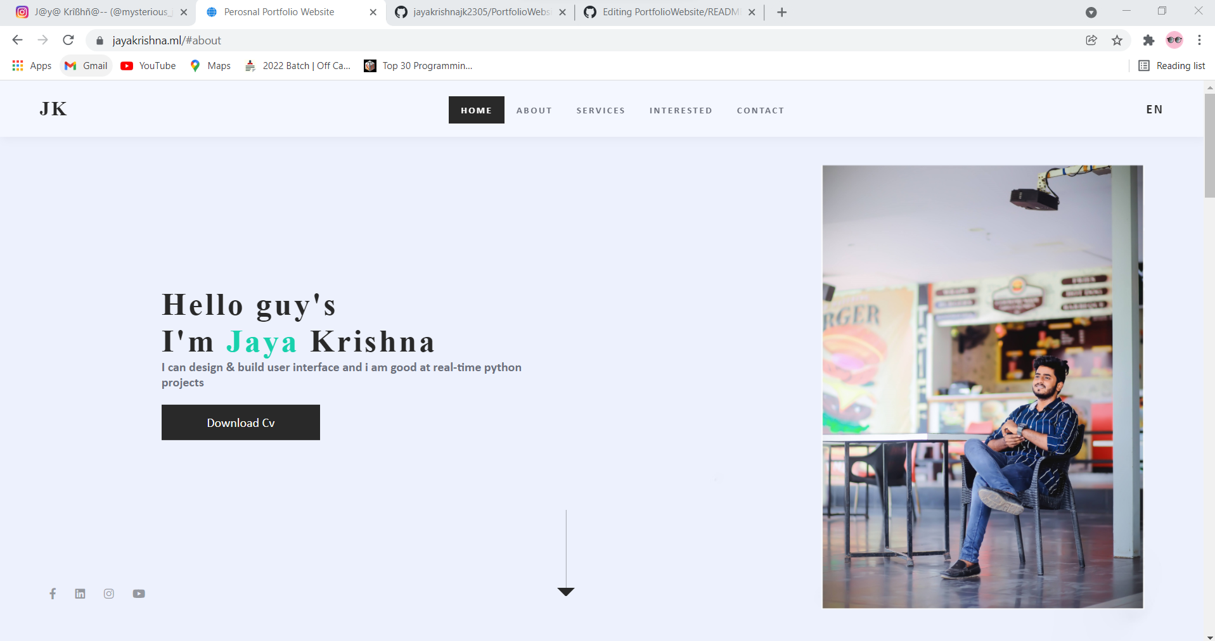1215x641 pixels.
Task: Go to INTERESTED section
Action: 681,110
